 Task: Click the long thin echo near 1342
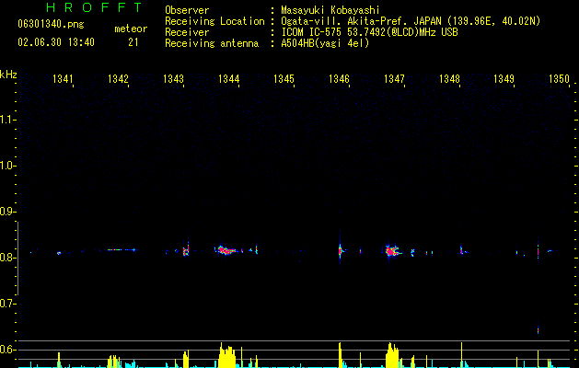pos(122,250)
